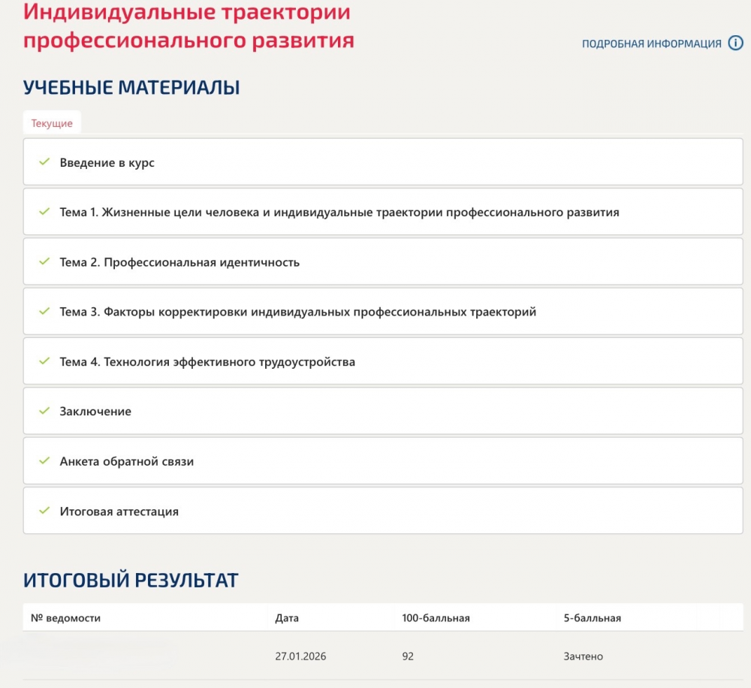
Task: Click the № ведомости column header
Action: point(65,618)
